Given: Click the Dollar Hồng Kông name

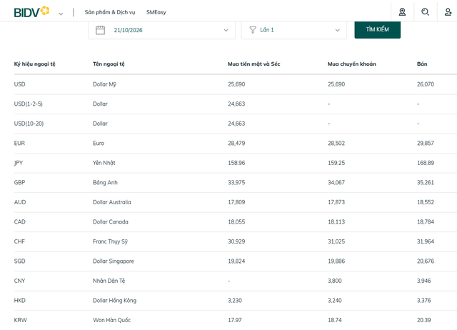Looking at the screenshot, I should pos(114,300).
